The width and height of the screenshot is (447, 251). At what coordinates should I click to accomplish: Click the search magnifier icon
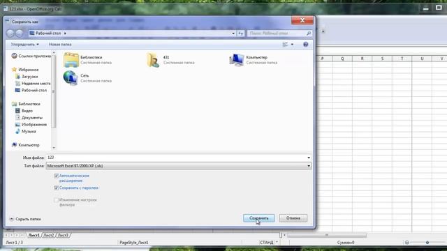tap(309, 33)
